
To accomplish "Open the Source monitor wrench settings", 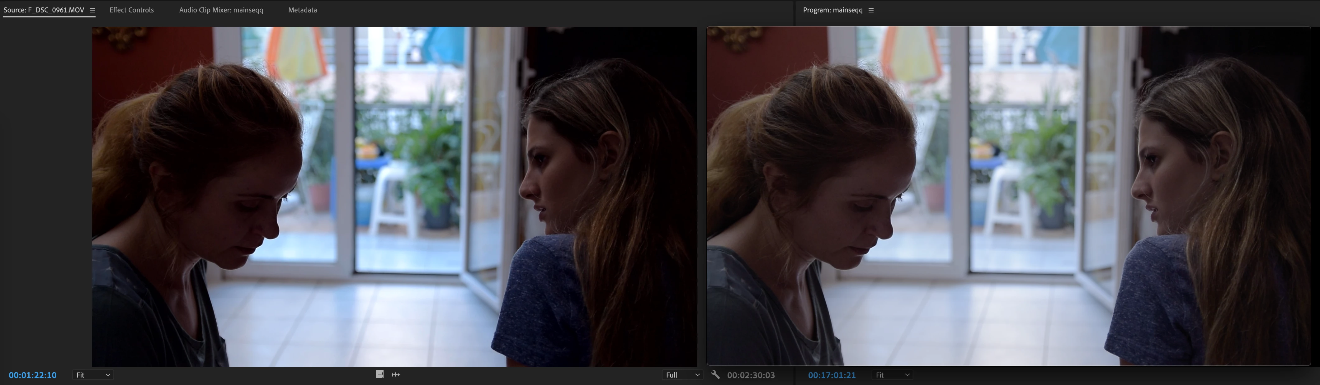I will click(x=715, y=375).
